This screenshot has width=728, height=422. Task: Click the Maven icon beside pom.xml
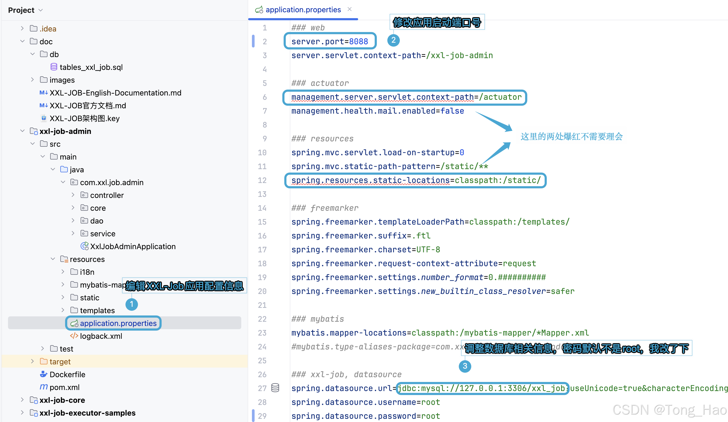coord(43,387)
